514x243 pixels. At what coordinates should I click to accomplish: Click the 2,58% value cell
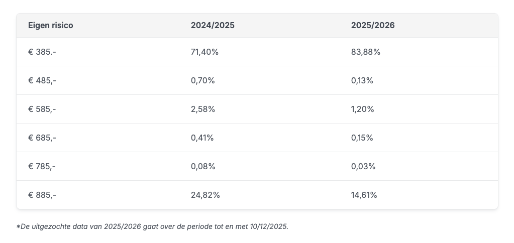coord(203,109)
